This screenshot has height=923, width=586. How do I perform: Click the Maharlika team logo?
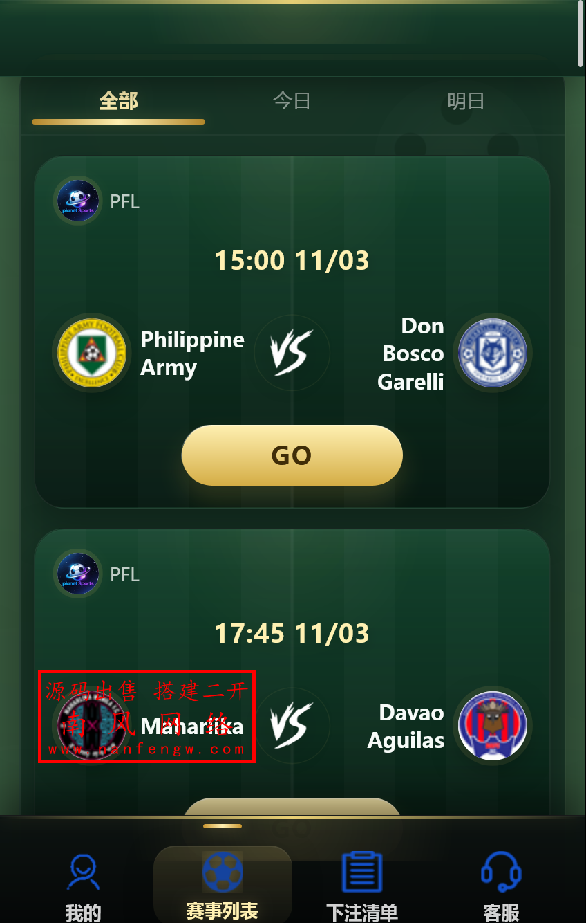pos(92,726)
